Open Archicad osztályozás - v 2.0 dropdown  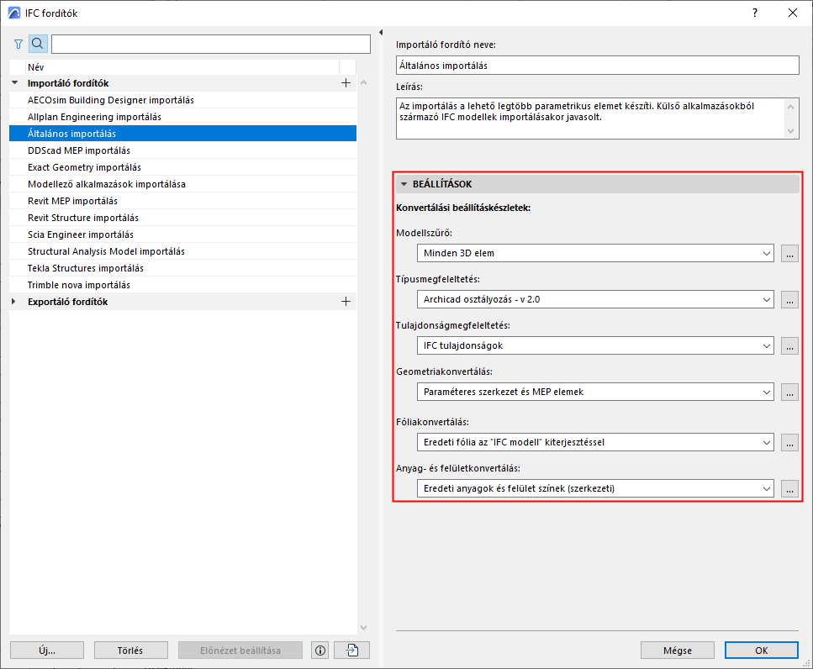coord(595,299)
